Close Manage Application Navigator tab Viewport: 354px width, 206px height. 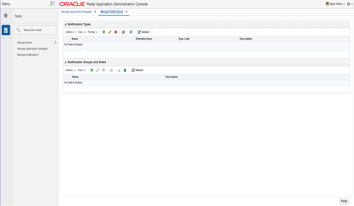95,12
